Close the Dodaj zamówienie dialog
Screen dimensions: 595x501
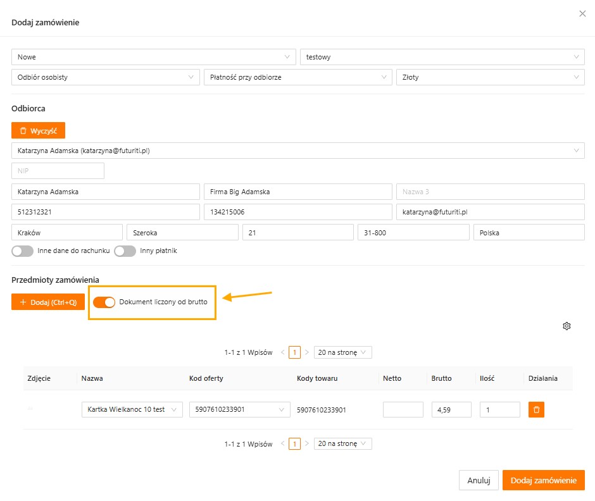[x=582, y=14]
